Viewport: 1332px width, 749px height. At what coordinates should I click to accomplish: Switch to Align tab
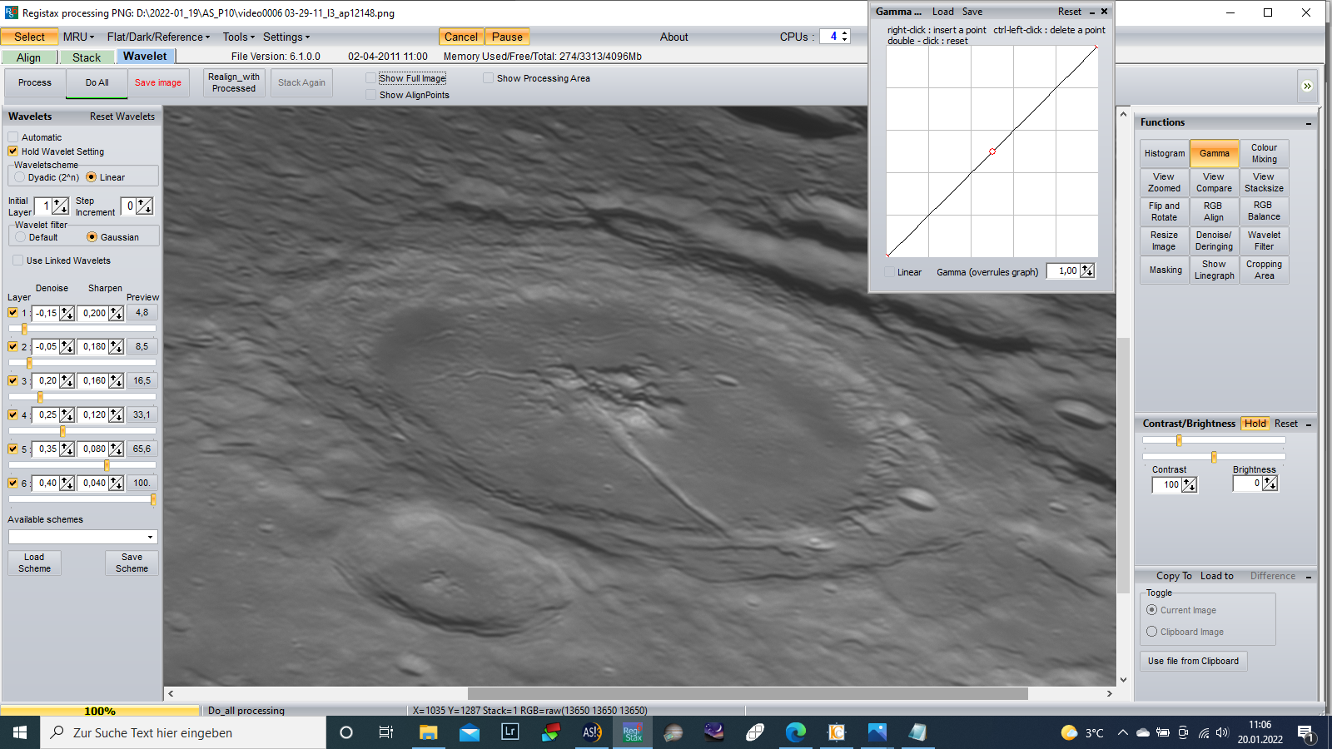[28, 57]
